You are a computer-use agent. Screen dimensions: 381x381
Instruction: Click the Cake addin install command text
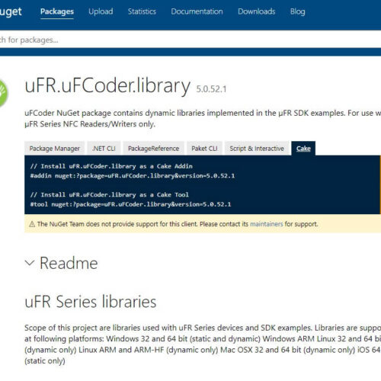pos(133,176)
